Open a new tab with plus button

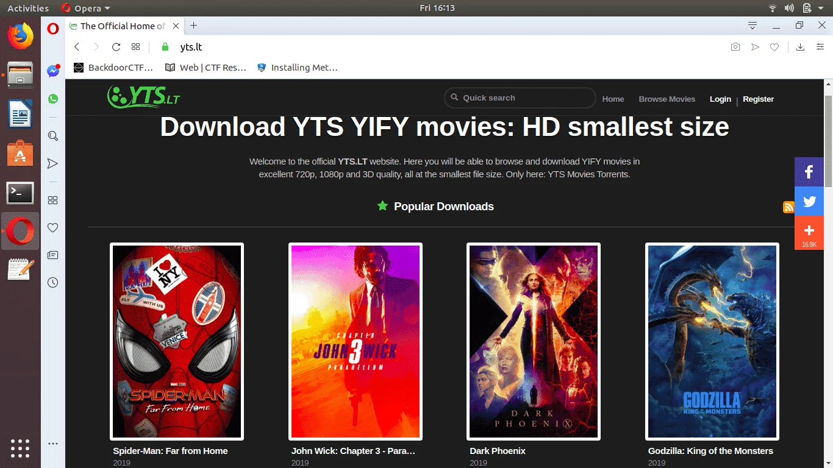[x=194, y=26]
